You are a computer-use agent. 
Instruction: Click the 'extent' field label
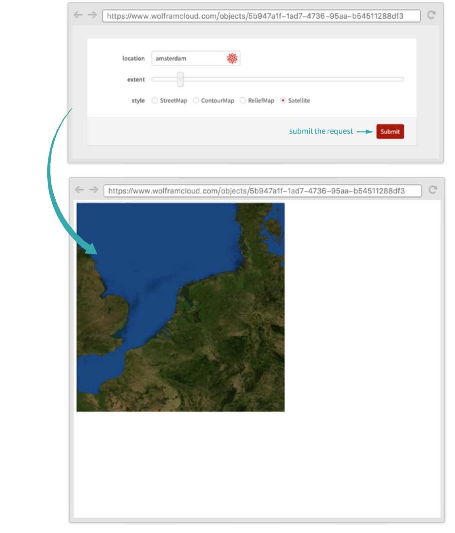click(x=136, y=79)
